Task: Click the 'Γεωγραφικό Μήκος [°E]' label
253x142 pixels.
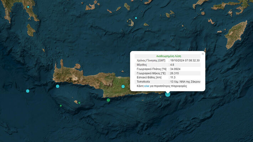Action: (x=151, y=73)
